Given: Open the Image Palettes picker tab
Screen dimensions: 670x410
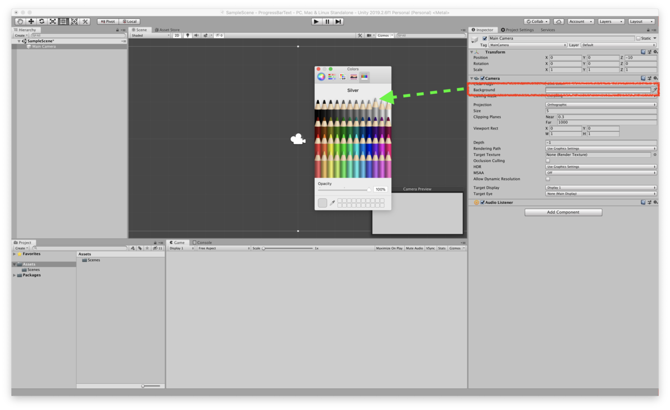Looking at the screenshot, I should click(353, 77).
